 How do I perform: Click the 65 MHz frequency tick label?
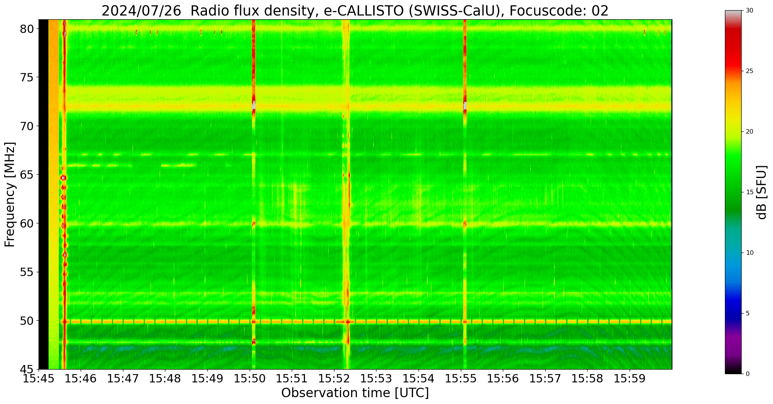pyautogui.click(x=27, y=175)
